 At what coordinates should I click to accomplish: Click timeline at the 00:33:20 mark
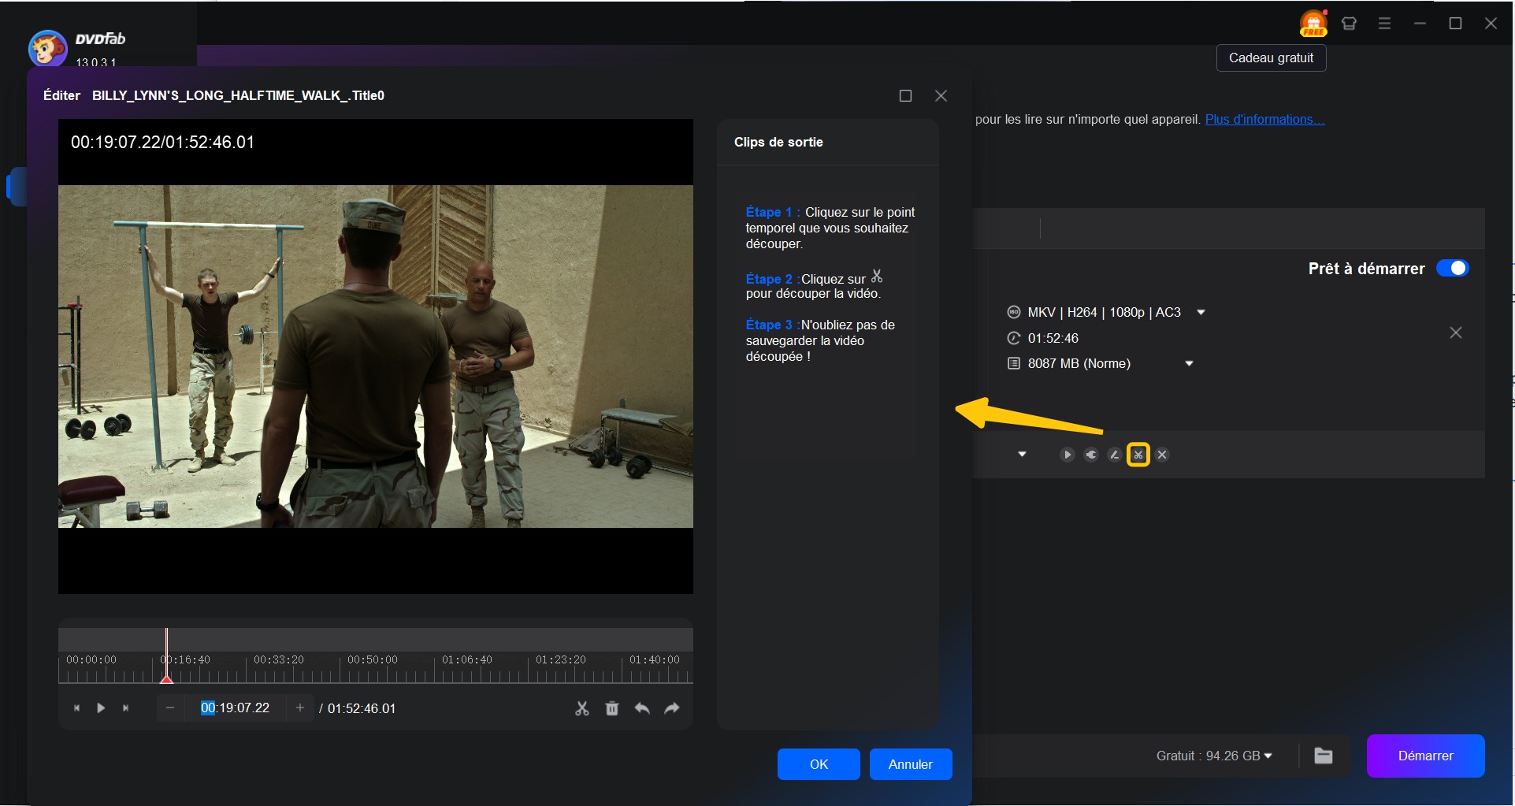279,660
